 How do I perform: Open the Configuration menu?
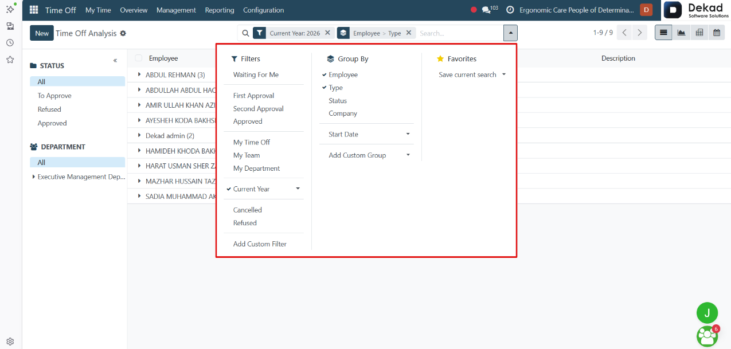[x=263, y=10]
